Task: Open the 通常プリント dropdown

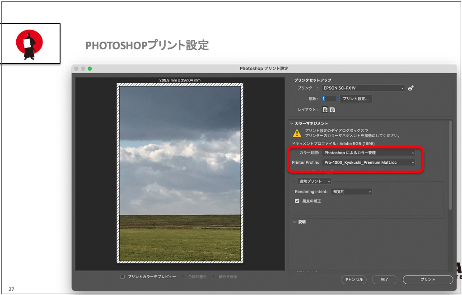Action: coord(314,181)
